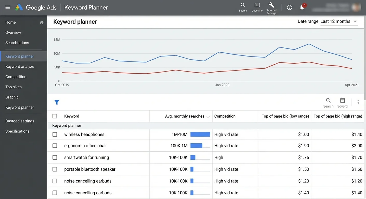Click the $1.75 low range bid

point(304,157)
